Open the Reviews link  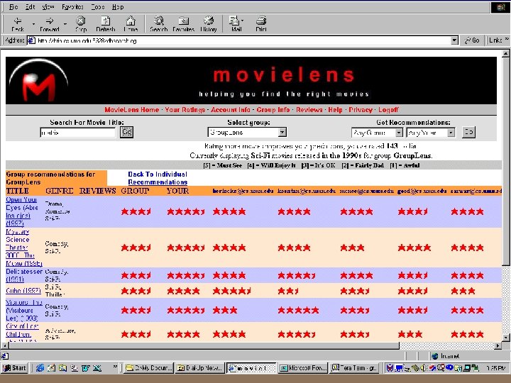pyautogui.click(x=309, y=110)
